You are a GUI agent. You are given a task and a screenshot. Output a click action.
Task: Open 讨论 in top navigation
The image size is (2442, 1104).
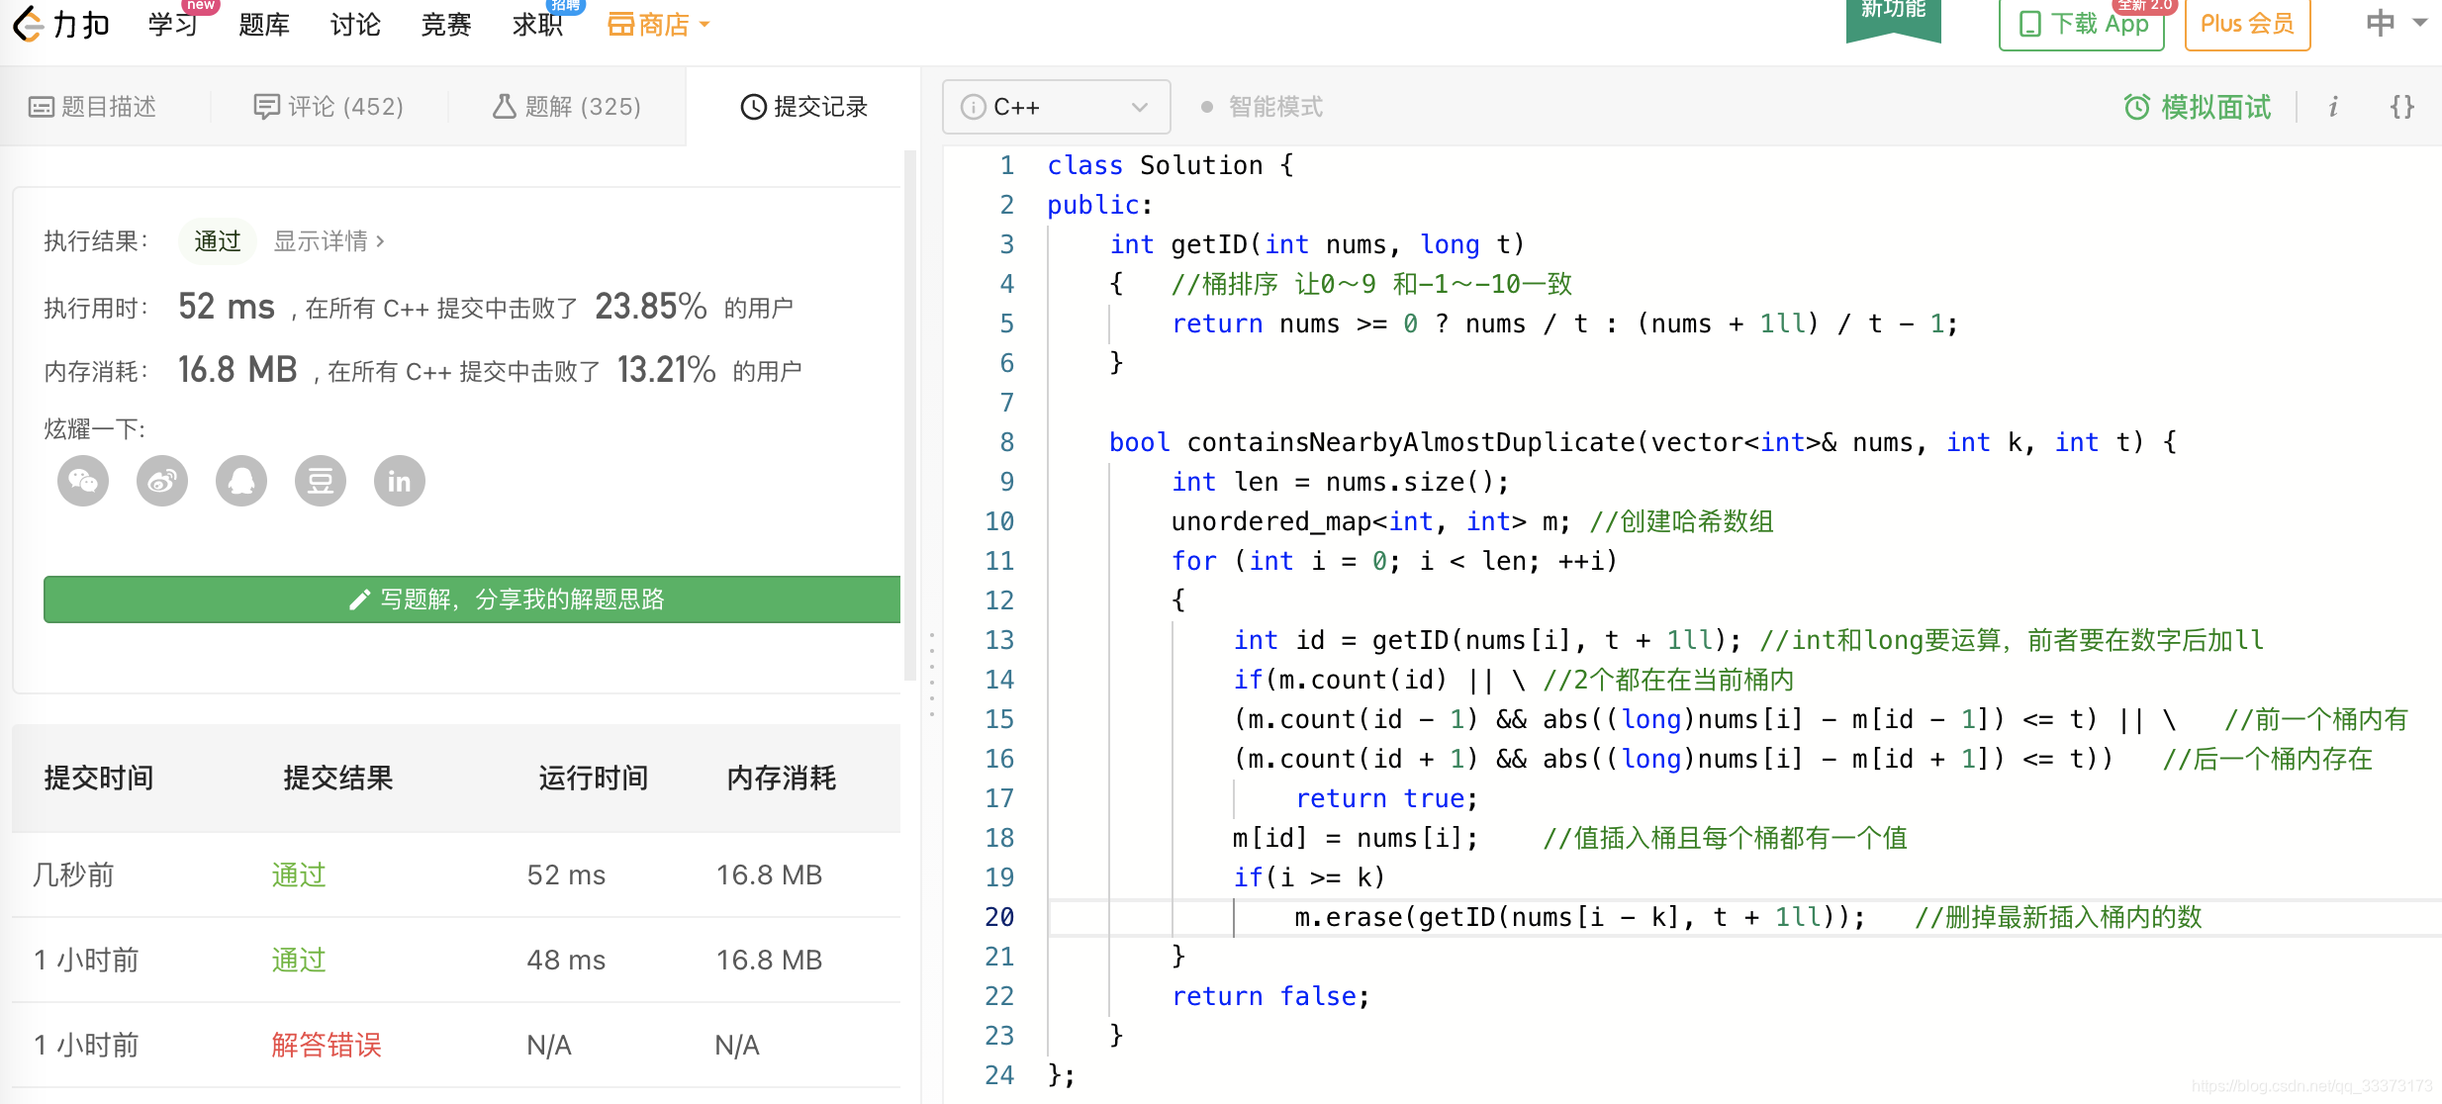coord(355,24)
